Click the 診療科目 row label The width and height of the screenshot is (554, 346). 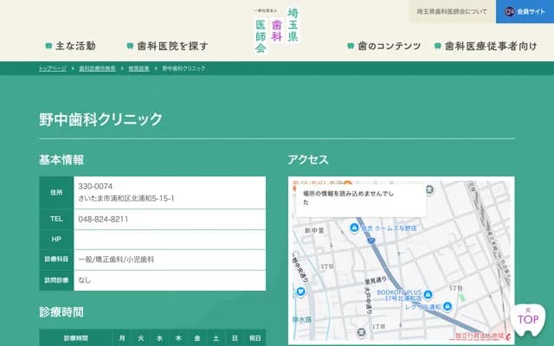point(56,259)
